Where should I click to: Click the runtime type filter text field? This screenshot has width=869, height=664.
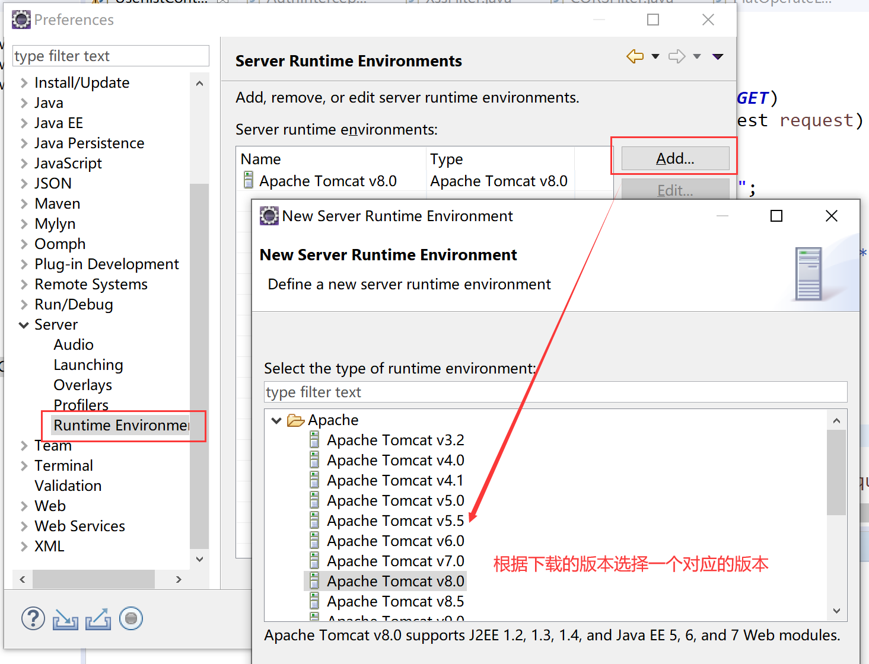pos(555,392)
